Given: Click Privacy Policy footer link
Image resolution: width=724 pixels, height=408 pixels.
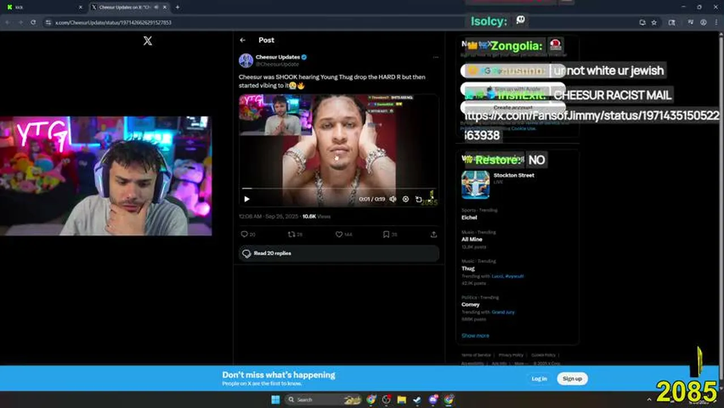Looking at the screenshot, I should (511, 355).
